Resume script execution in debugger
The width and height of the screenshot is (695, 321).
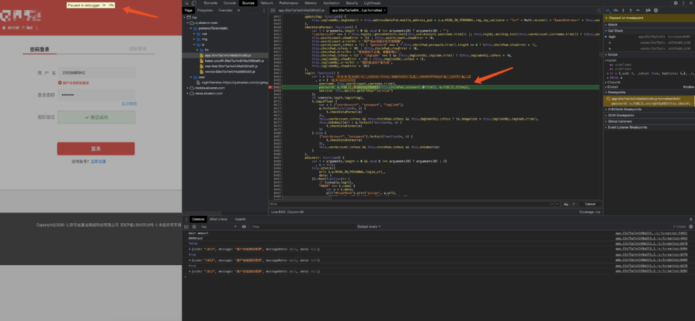[608, 10]
